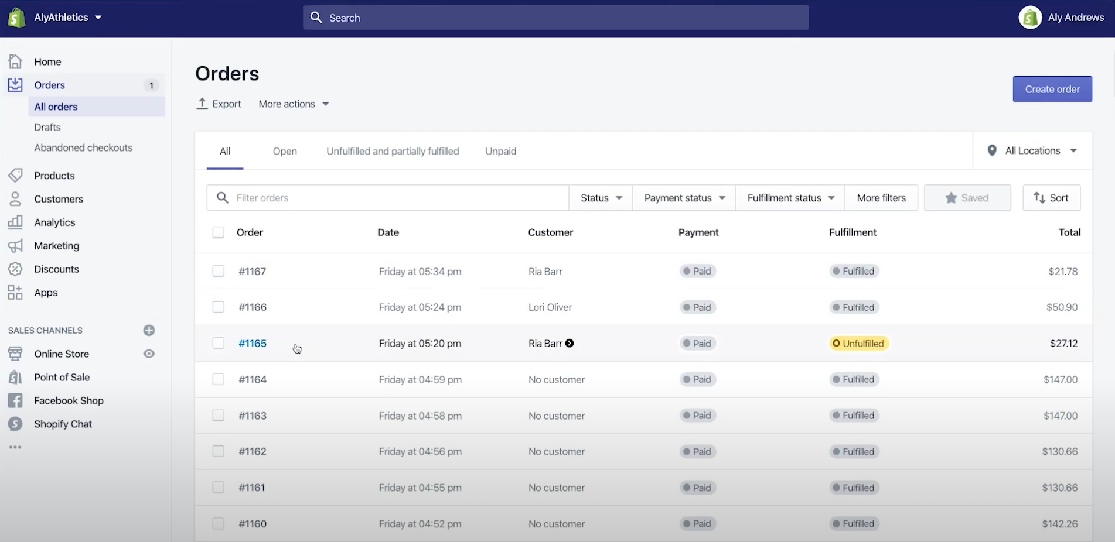Open the Fulfillment status filter dropdown
This screenshot has width=1115, height=542.
tap(790, 198)
